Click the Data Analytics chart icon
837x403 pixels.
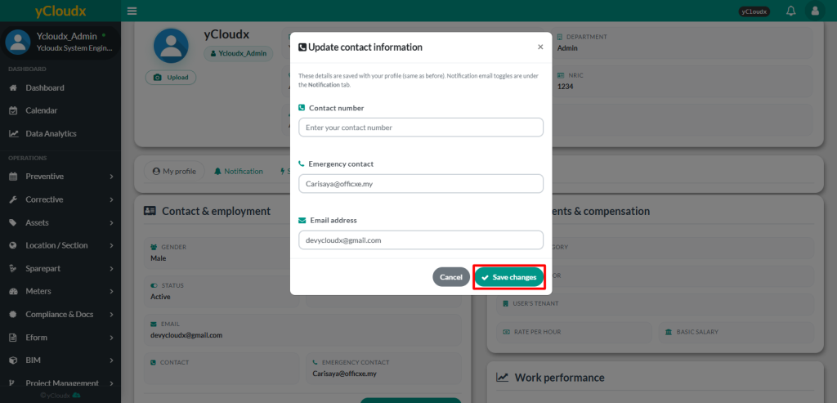tap(15, 133)
